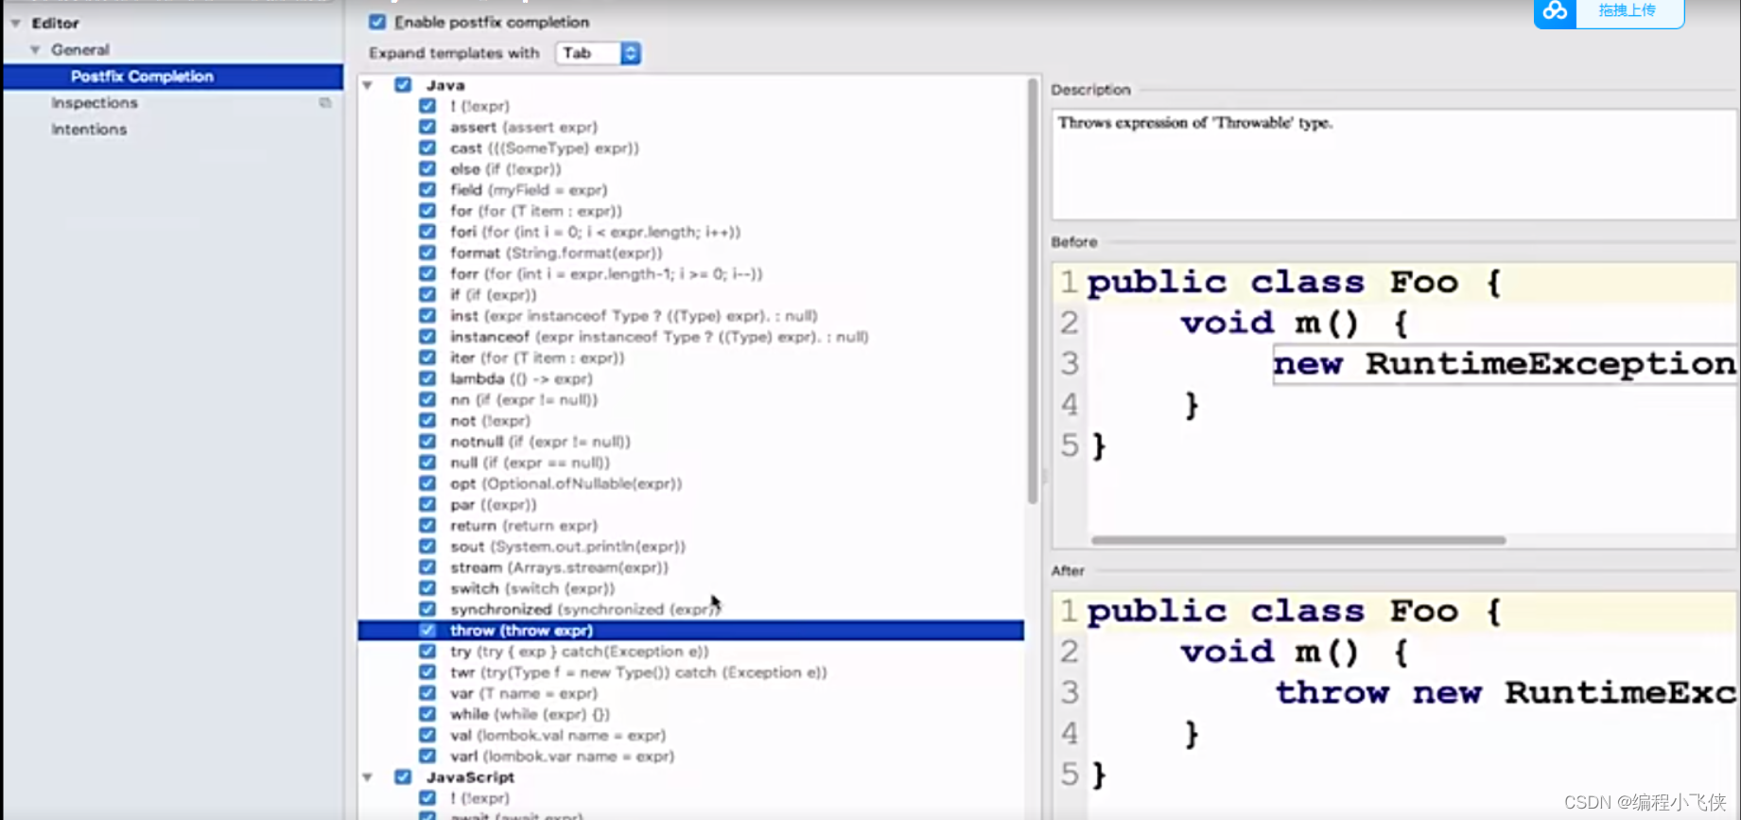Select the 'not (!expr)' template row
This screenshot has height=820, width=1741.
(x=691, y=421)
